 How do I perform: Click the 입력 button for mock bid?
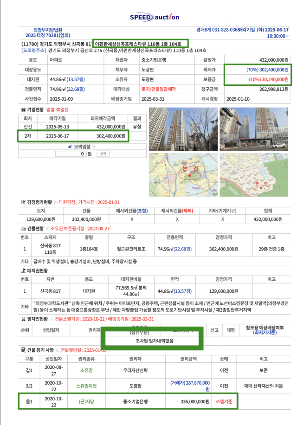click(x=103, y=154)
